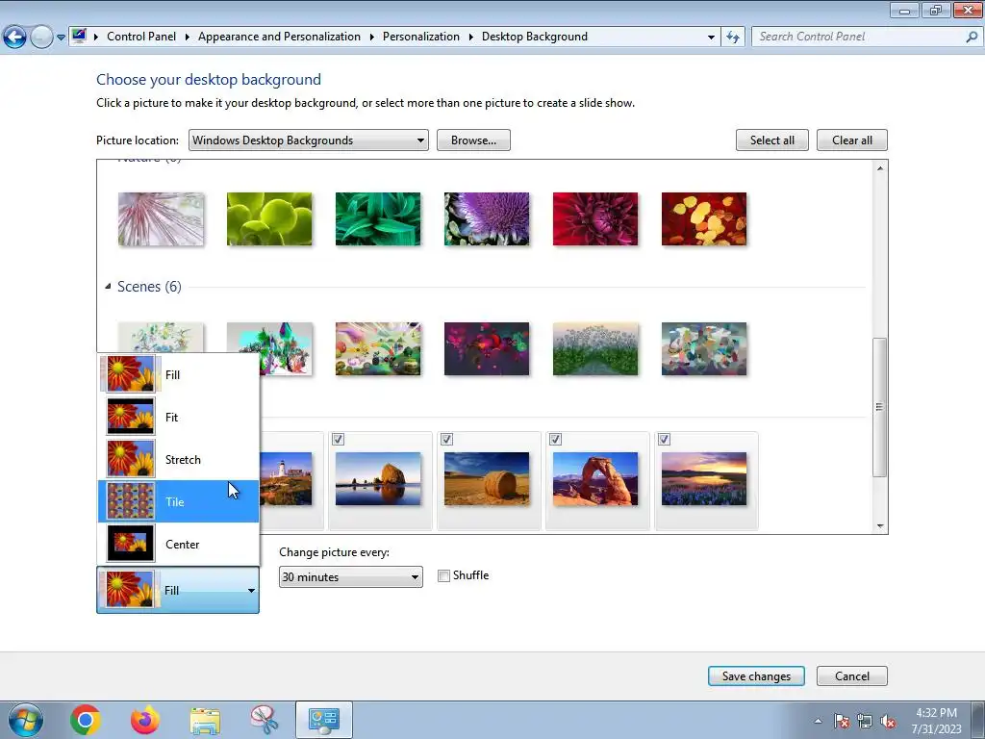This screenshot has height=739, width=985.
Task: Click the Control Panel icon in address bar
Action: pyautogui.click(x=79, y=36)
